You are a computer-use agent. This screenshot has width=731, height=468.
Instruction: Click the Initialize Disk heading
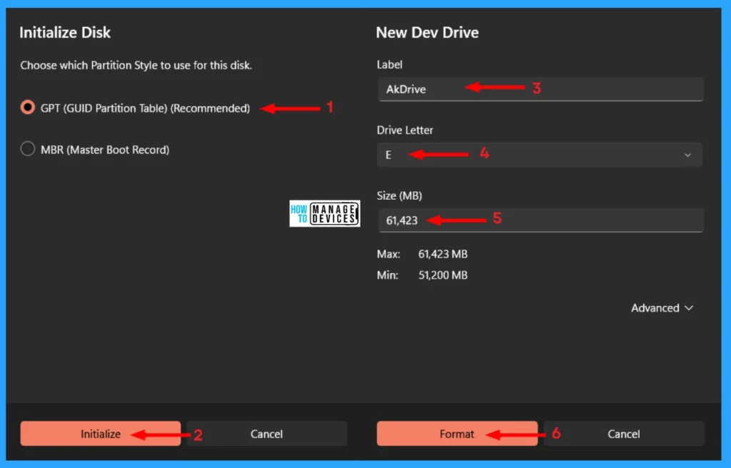(65, 33)
